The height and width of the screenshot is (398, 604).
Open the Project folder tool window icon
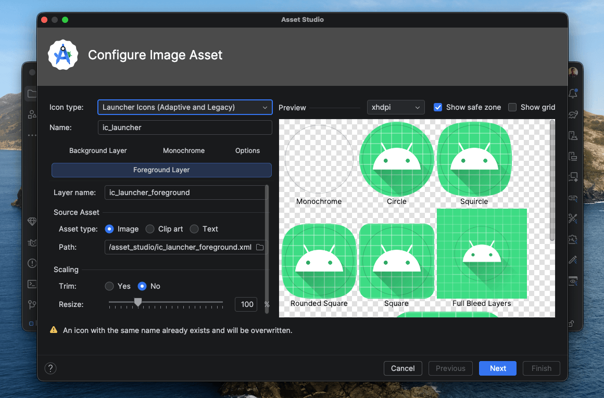pos(31,94)
